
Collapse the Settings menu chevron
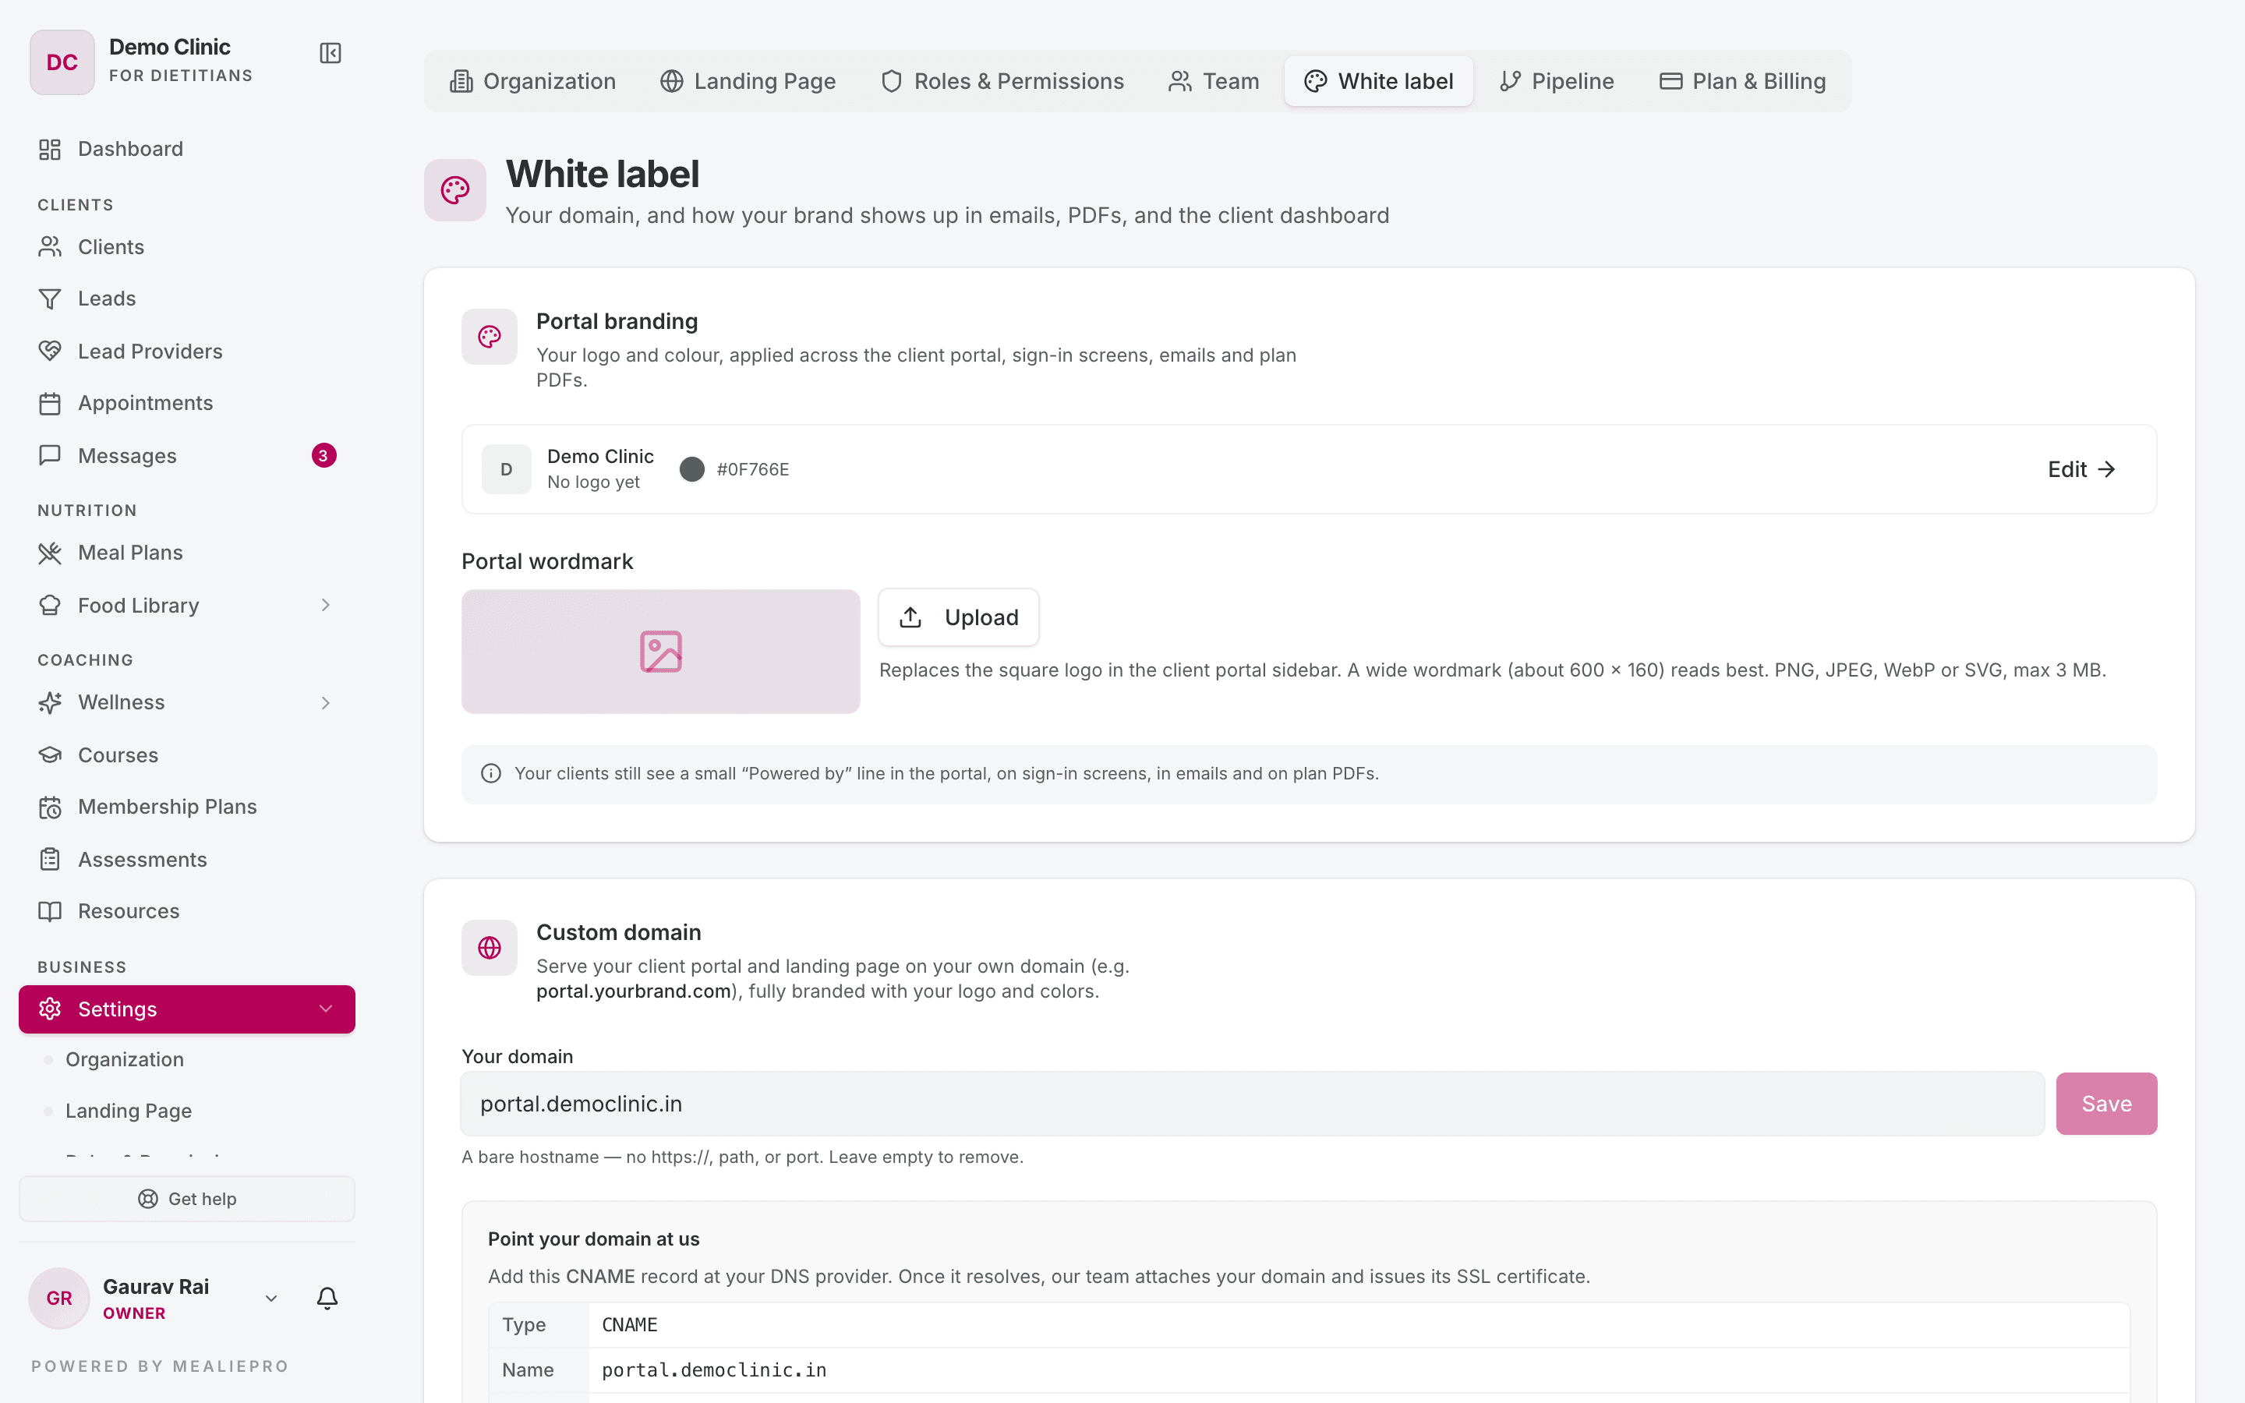pos(326,1009)
